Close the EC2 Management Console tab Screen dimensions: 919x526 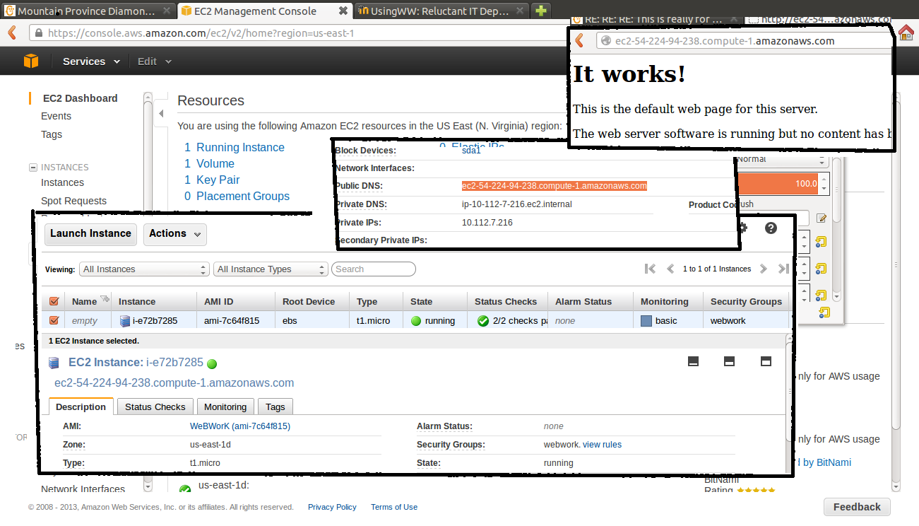(343, 11)
